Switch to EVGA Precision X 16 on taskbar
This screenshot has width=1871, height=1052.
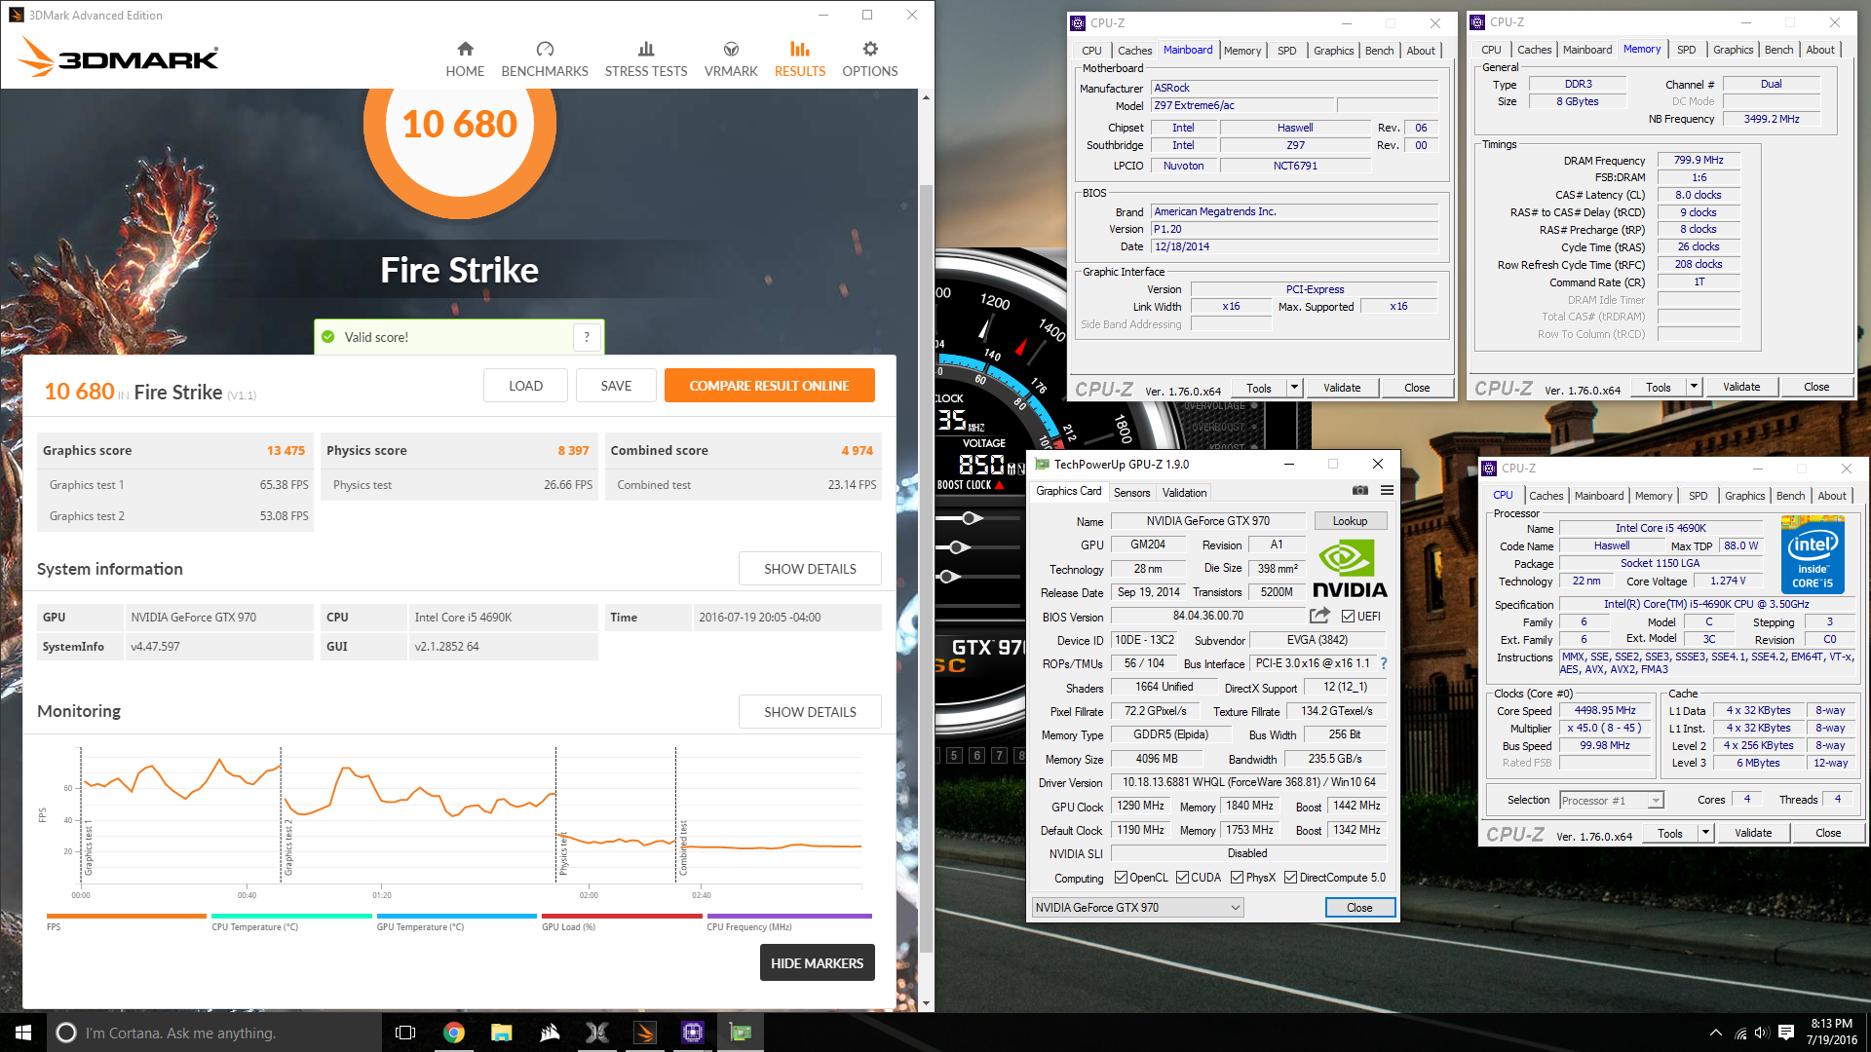tap(597, 1033)
